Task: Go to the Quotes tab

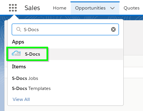Action: (x=131, y=8)
